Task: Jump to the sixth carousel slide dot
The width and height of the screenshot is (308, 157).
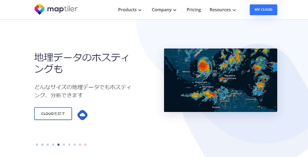Action: (64, 145)
